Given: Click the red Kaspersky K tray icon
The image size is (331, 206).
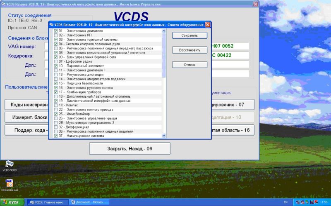Looking at the screenshot, I should click(x=316, y=202).
